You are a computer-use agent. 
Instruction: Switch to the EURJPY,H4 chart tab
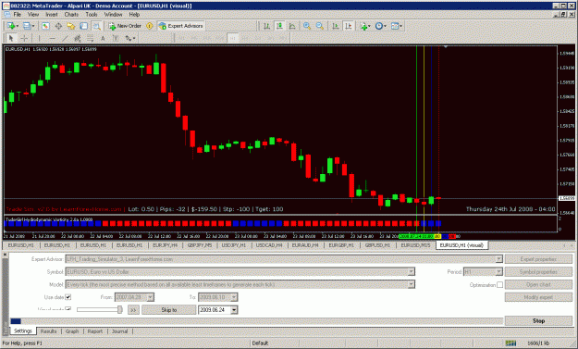coord(166,245)
